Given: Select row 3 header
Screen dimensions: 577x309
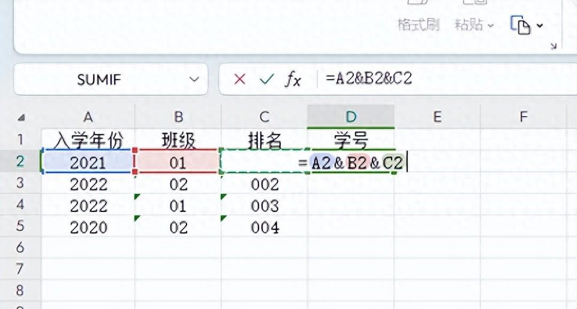Looking at the screenshot, I should (20, 183).
